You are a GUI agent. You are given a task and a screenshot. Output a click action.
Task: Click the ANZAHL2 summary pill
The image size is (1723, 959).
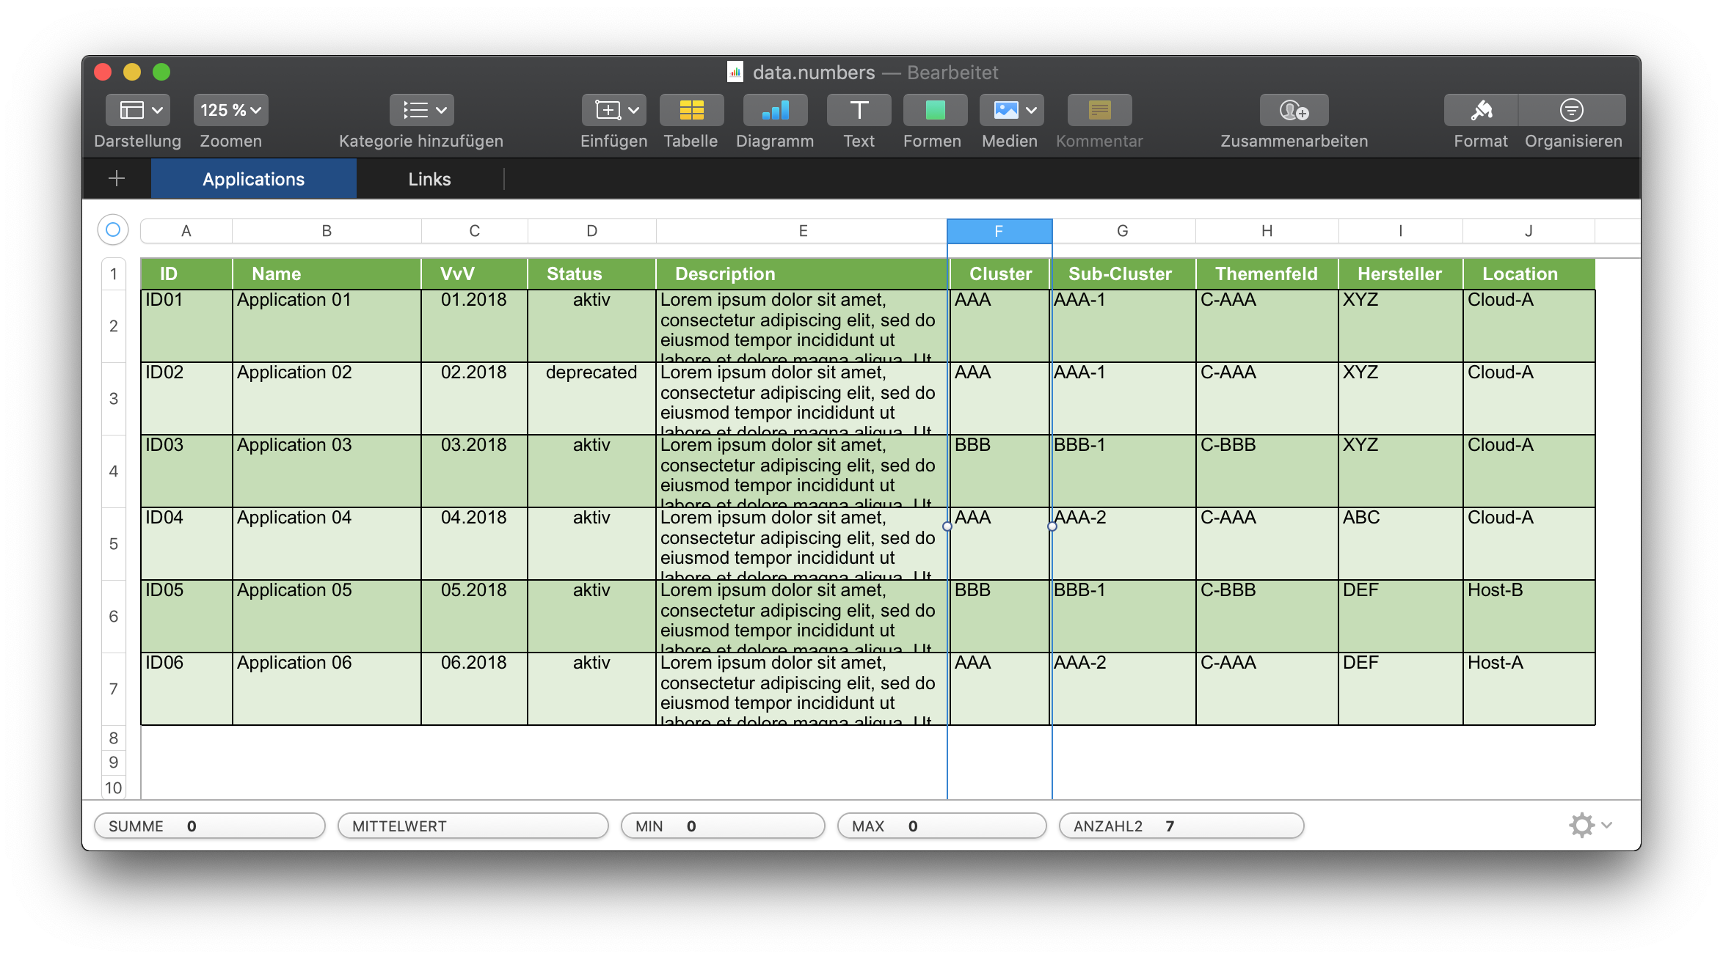(1181, 826)
